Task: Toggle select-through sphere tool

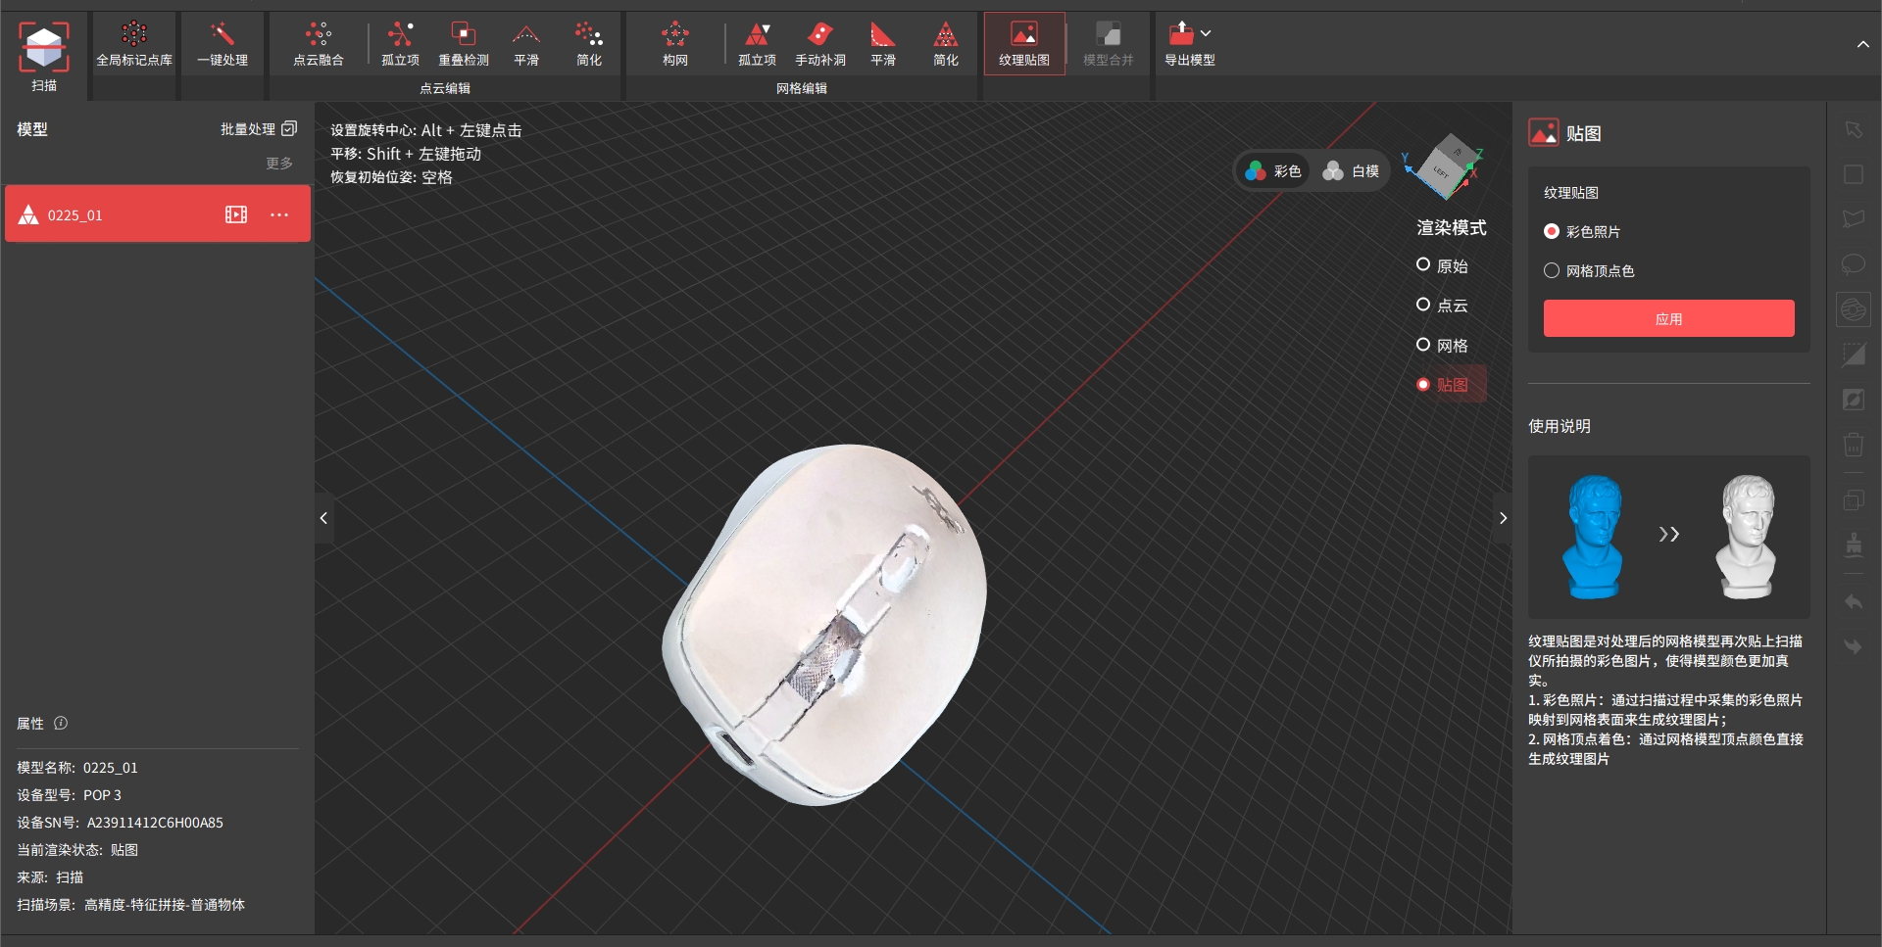Action: pyautogui.click(x=1853, y=309)
